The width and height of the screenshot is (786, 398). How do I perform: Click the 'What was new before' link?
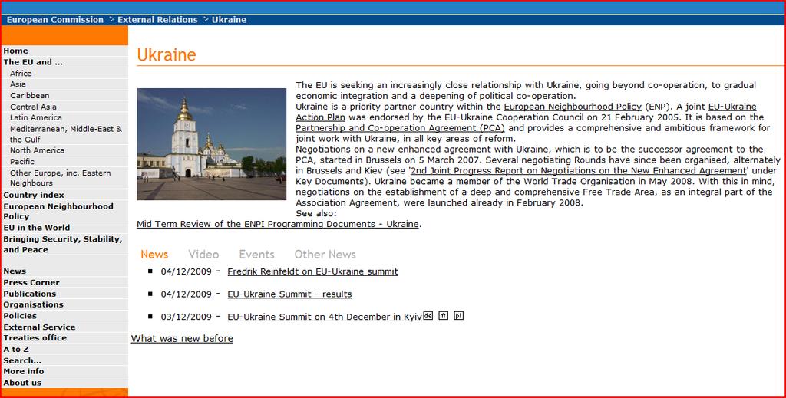pyautogui.click(x=182, y=338)
